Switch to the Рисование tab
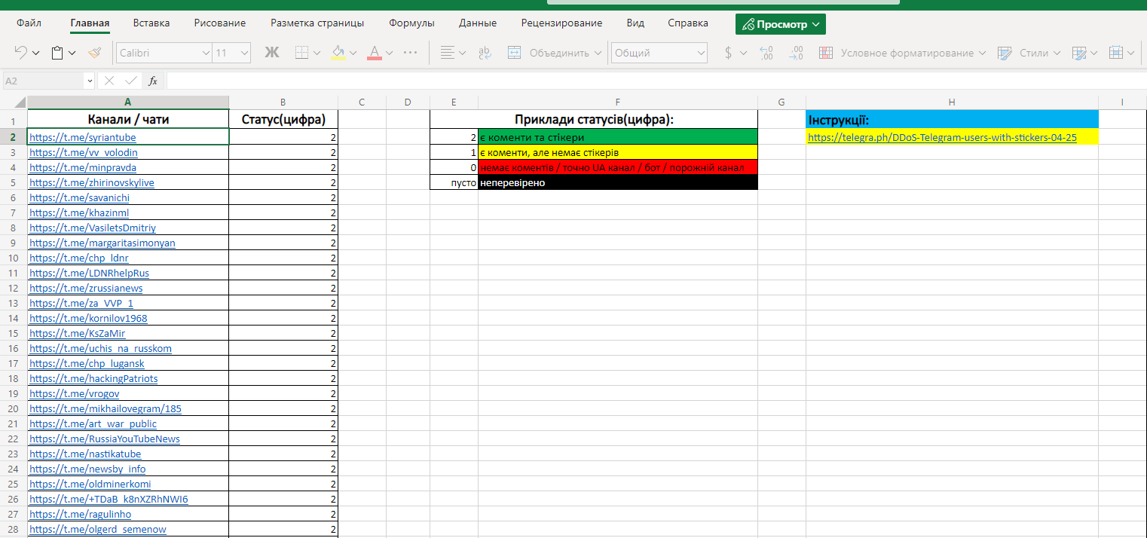1147x538 pixels. tap(220, 23)
